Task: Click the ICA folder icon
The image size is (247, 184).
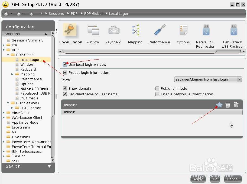Action: [8, 45]
